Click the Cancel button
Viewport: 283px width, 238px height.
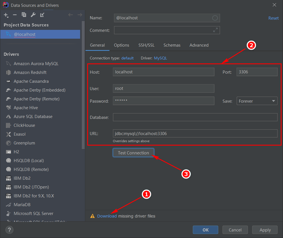point(235,230)
